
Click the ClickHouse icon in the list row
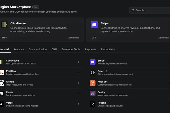pos(2,62)
